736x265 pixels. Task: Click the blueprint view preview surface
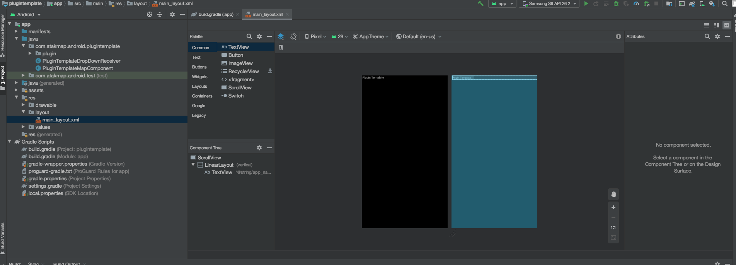[494, 152]
